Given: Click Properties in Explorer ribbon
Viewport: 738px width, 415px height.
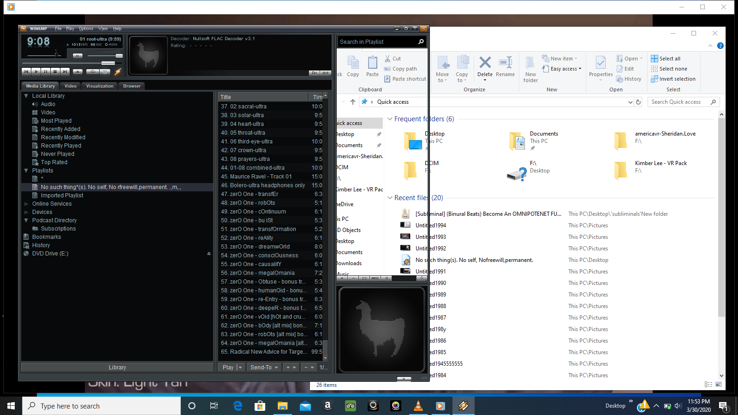Looking at the screenshot, I should tap(601, 67).
